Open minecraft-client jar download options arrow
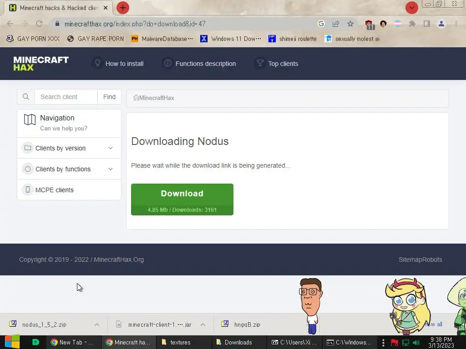Viewport: 466px width, 349px height. point(203,324)
